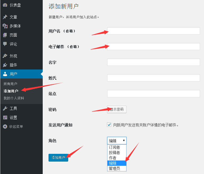Open the 仪表盘 menu item
This screenshot has height=174, width=204.
tap(21, 5)
